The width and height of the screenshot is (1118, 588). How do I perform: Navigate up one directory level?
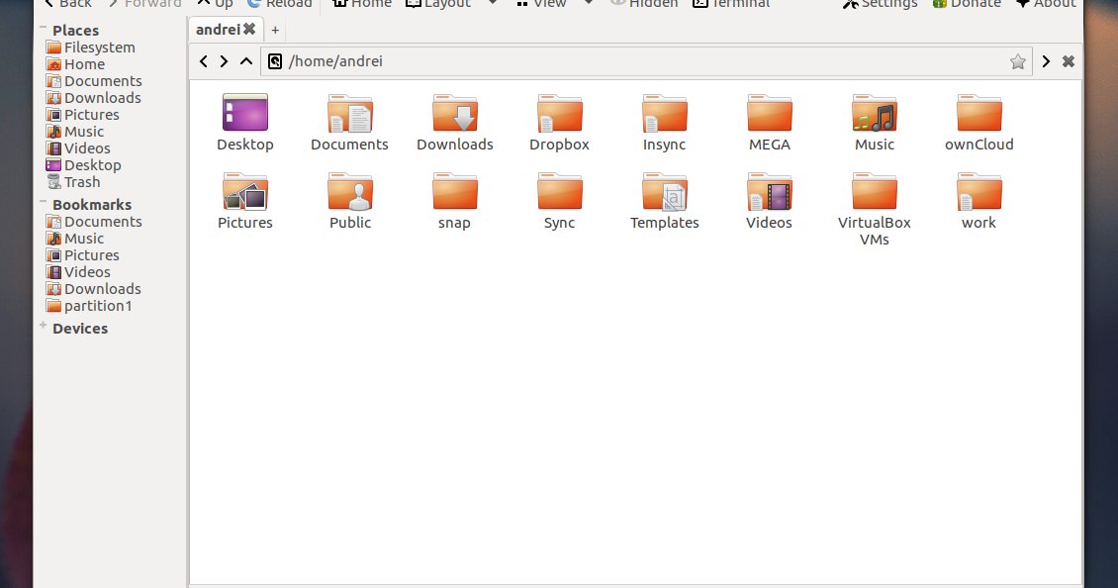pyautogui.click(x=214, y=4)
